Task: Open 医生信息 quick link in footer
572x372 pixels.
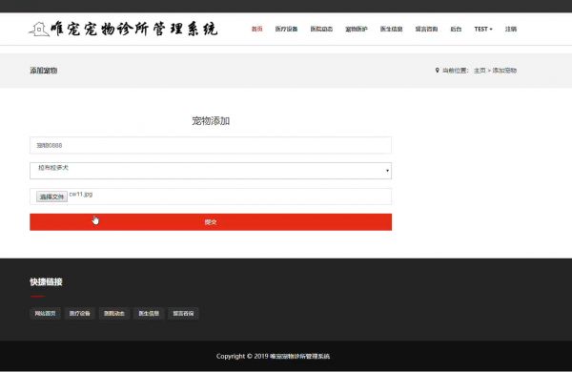Action: 149,313
